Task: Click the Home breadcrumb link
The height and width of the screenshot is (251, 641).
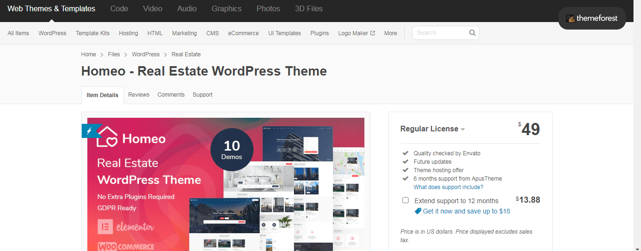Action: 88,54
